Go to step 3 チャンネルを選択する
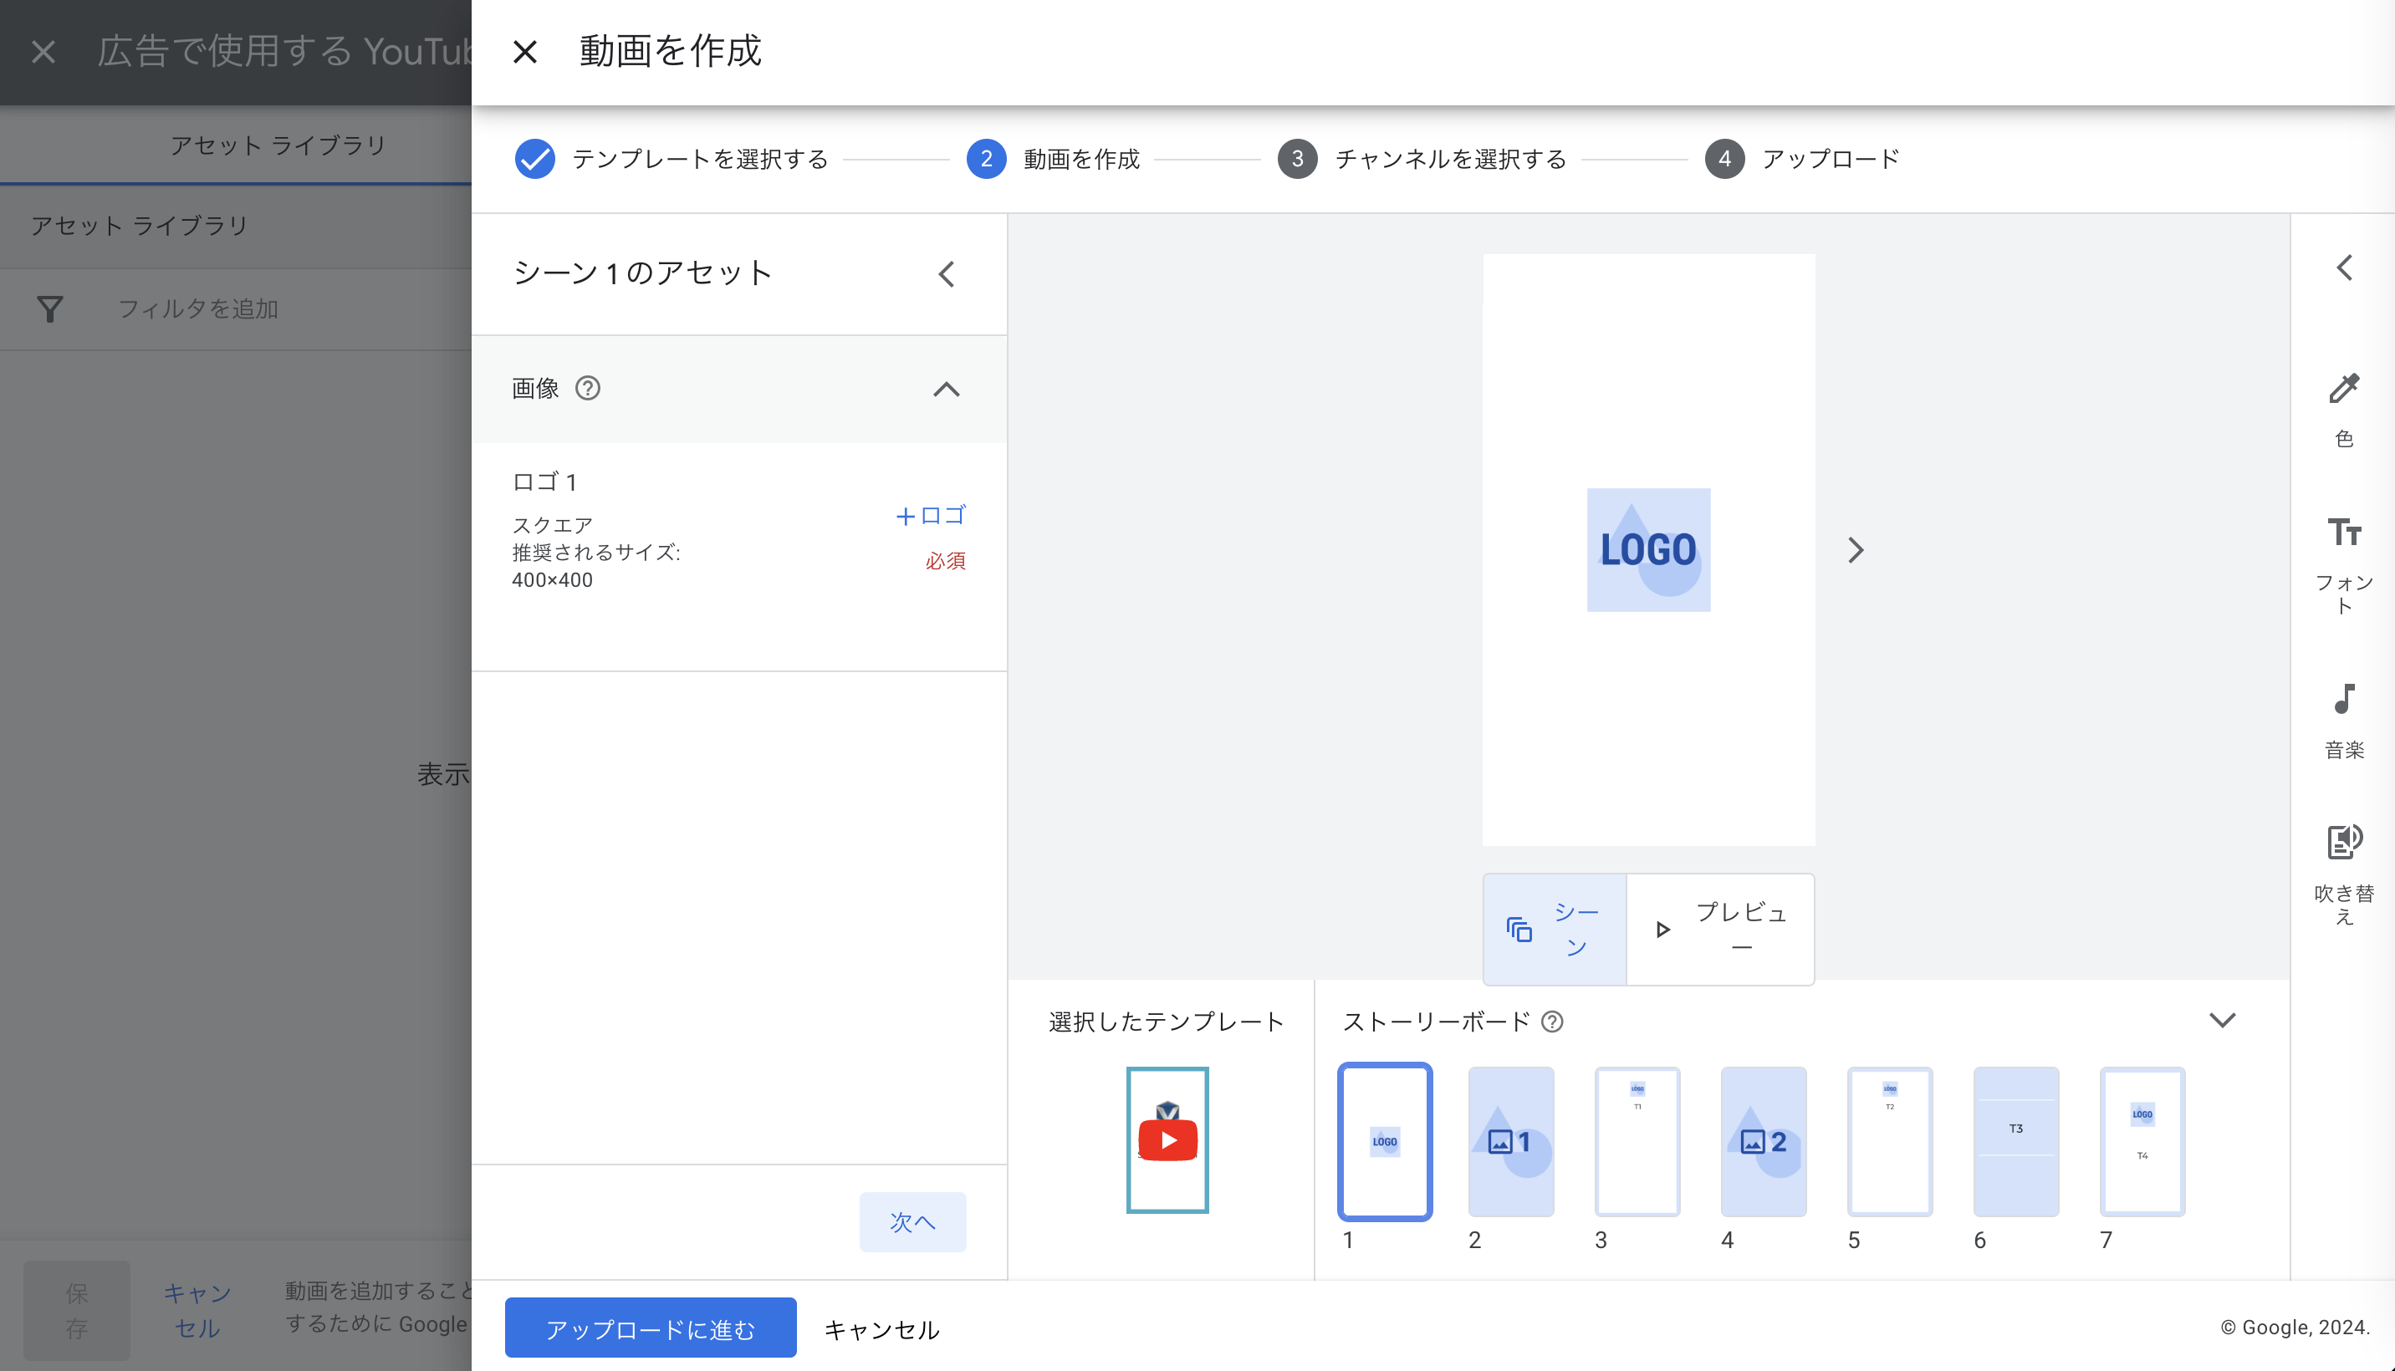 coord(1422,159)
